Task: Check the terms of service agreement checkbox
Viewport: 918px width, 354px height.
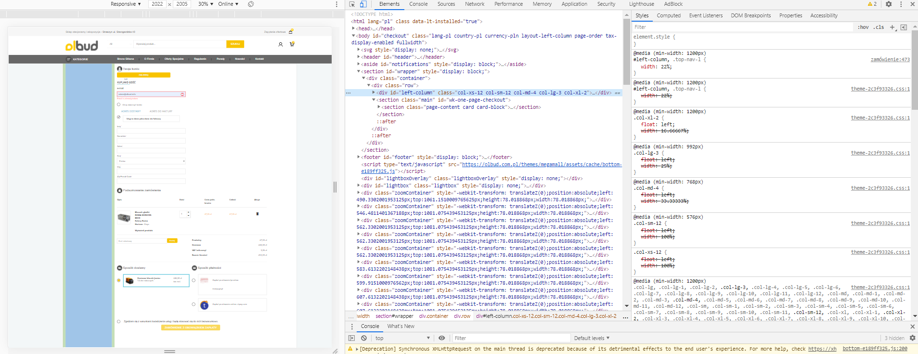Action: click(x=119, y=321)
